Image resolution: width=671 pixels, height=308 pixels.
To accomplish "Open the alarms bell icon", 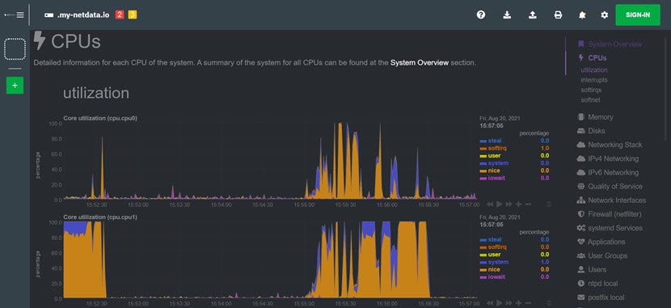I will tap(582, 15).
